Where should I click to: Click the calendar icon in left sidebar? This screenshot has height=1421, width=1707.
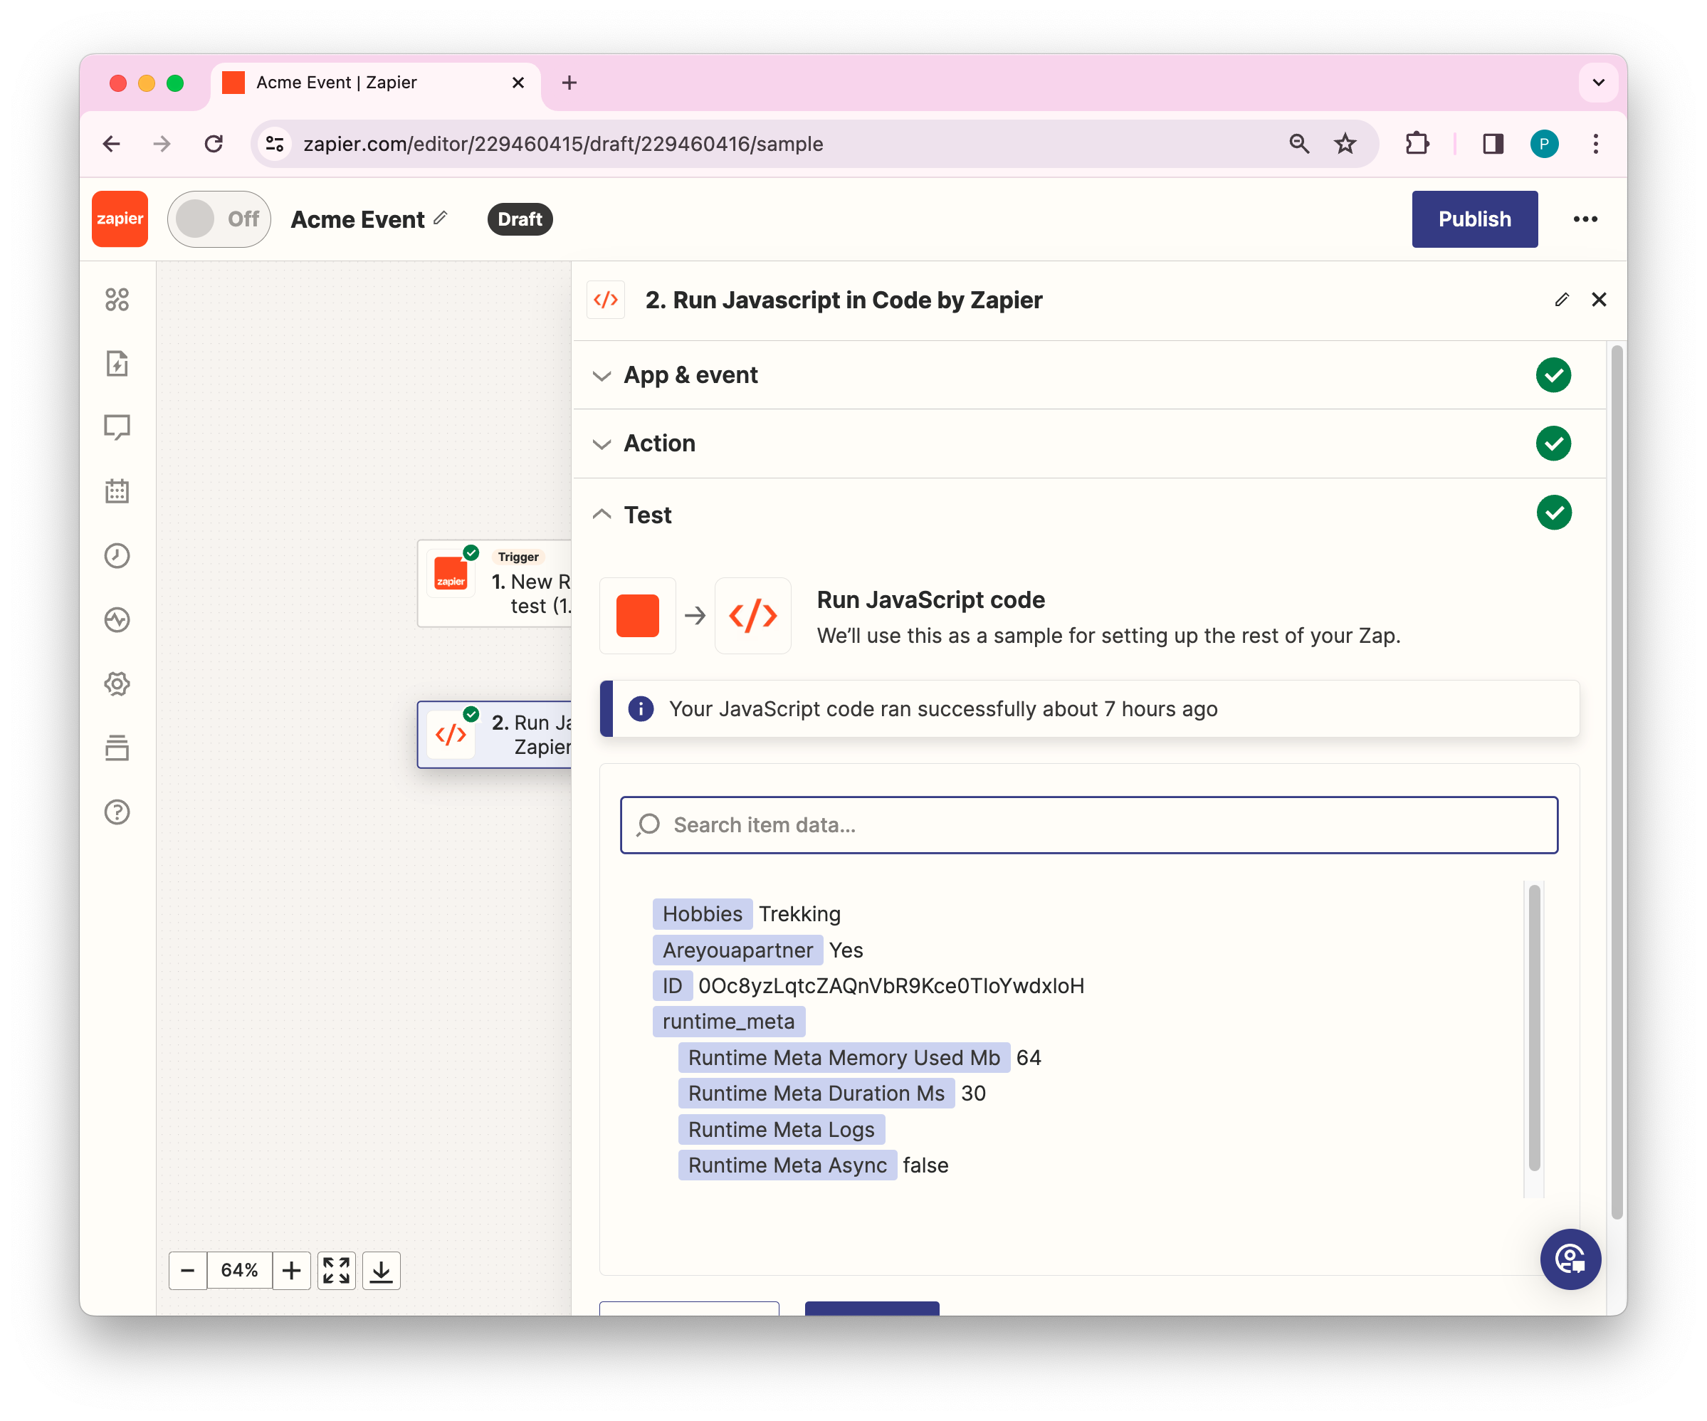[x=117, y=491]
